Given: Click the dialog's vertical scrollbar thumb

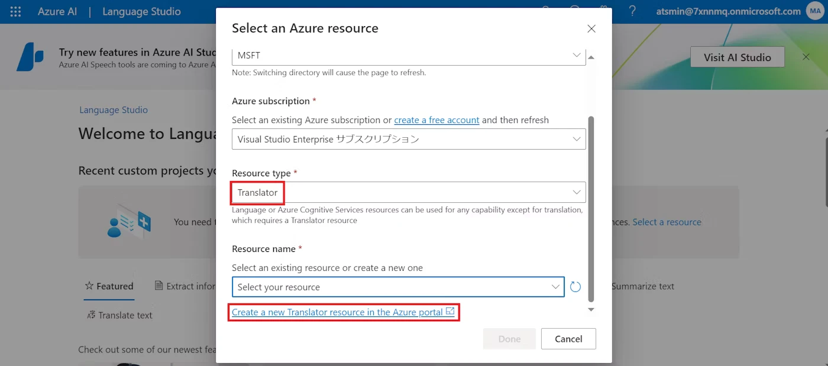Looking at the screenshot, I should tap(591, 209).
